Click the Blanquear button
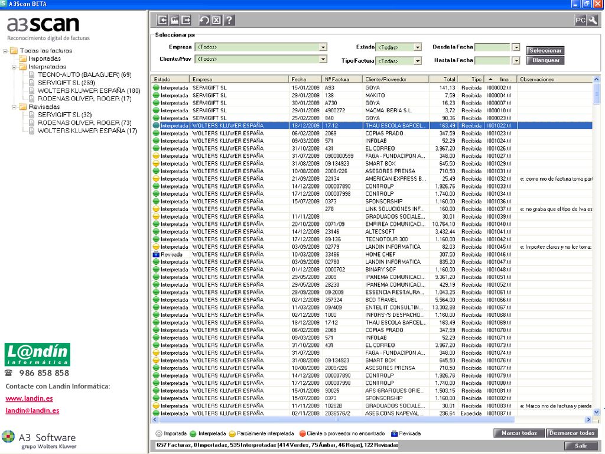Image resolution: width=605 pixels, height=454 pixels. pyautogui.click(x=545, y=61)
